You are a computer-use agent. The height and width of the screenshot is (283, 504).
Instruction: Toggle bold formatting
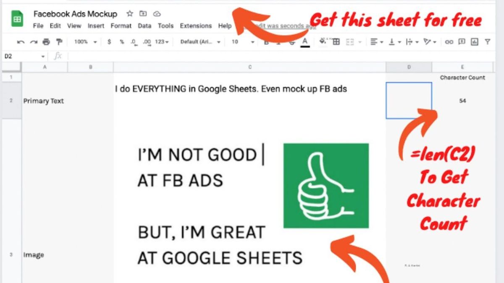point(267,42)
